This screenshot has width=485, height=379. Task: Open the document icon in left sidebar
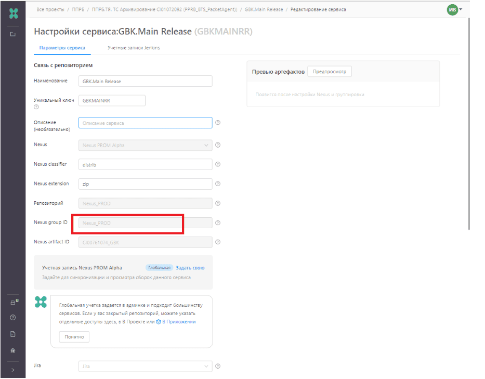point(13,334)
